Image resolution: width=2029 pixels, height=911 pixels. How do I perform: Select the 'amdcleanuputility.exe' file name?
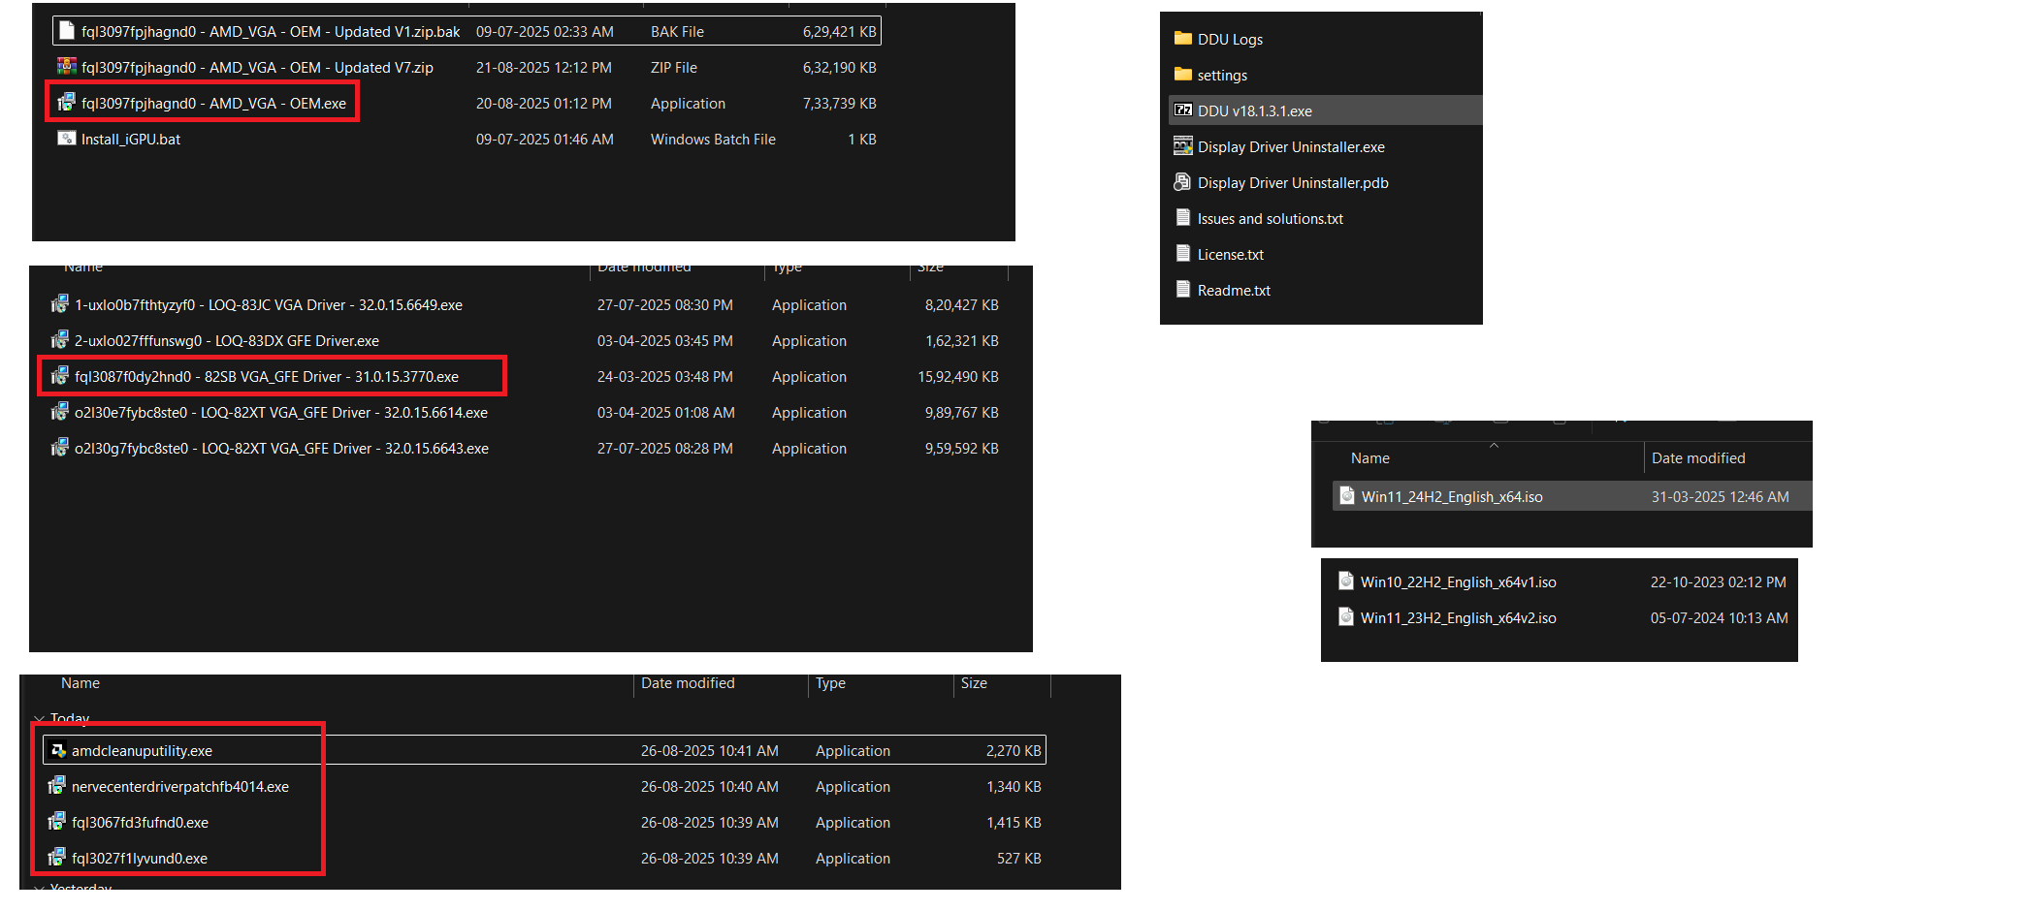[x=142, y=751]
